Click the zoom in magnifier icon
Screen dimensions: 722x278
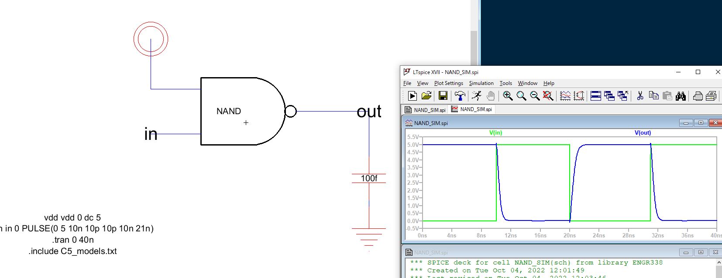(508, 96)
